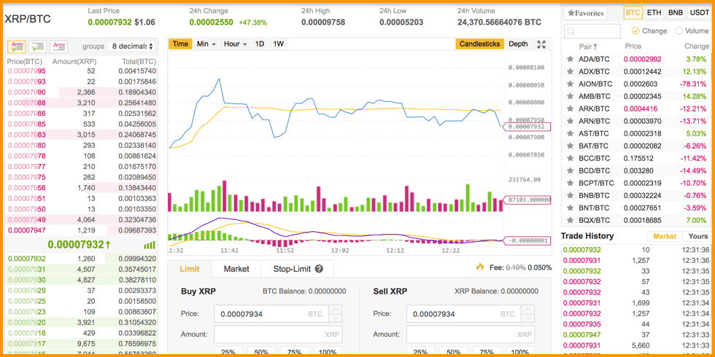Sort by Pair column arrow
The height and width of the screenshot is (357, 715).
[595, 47]
